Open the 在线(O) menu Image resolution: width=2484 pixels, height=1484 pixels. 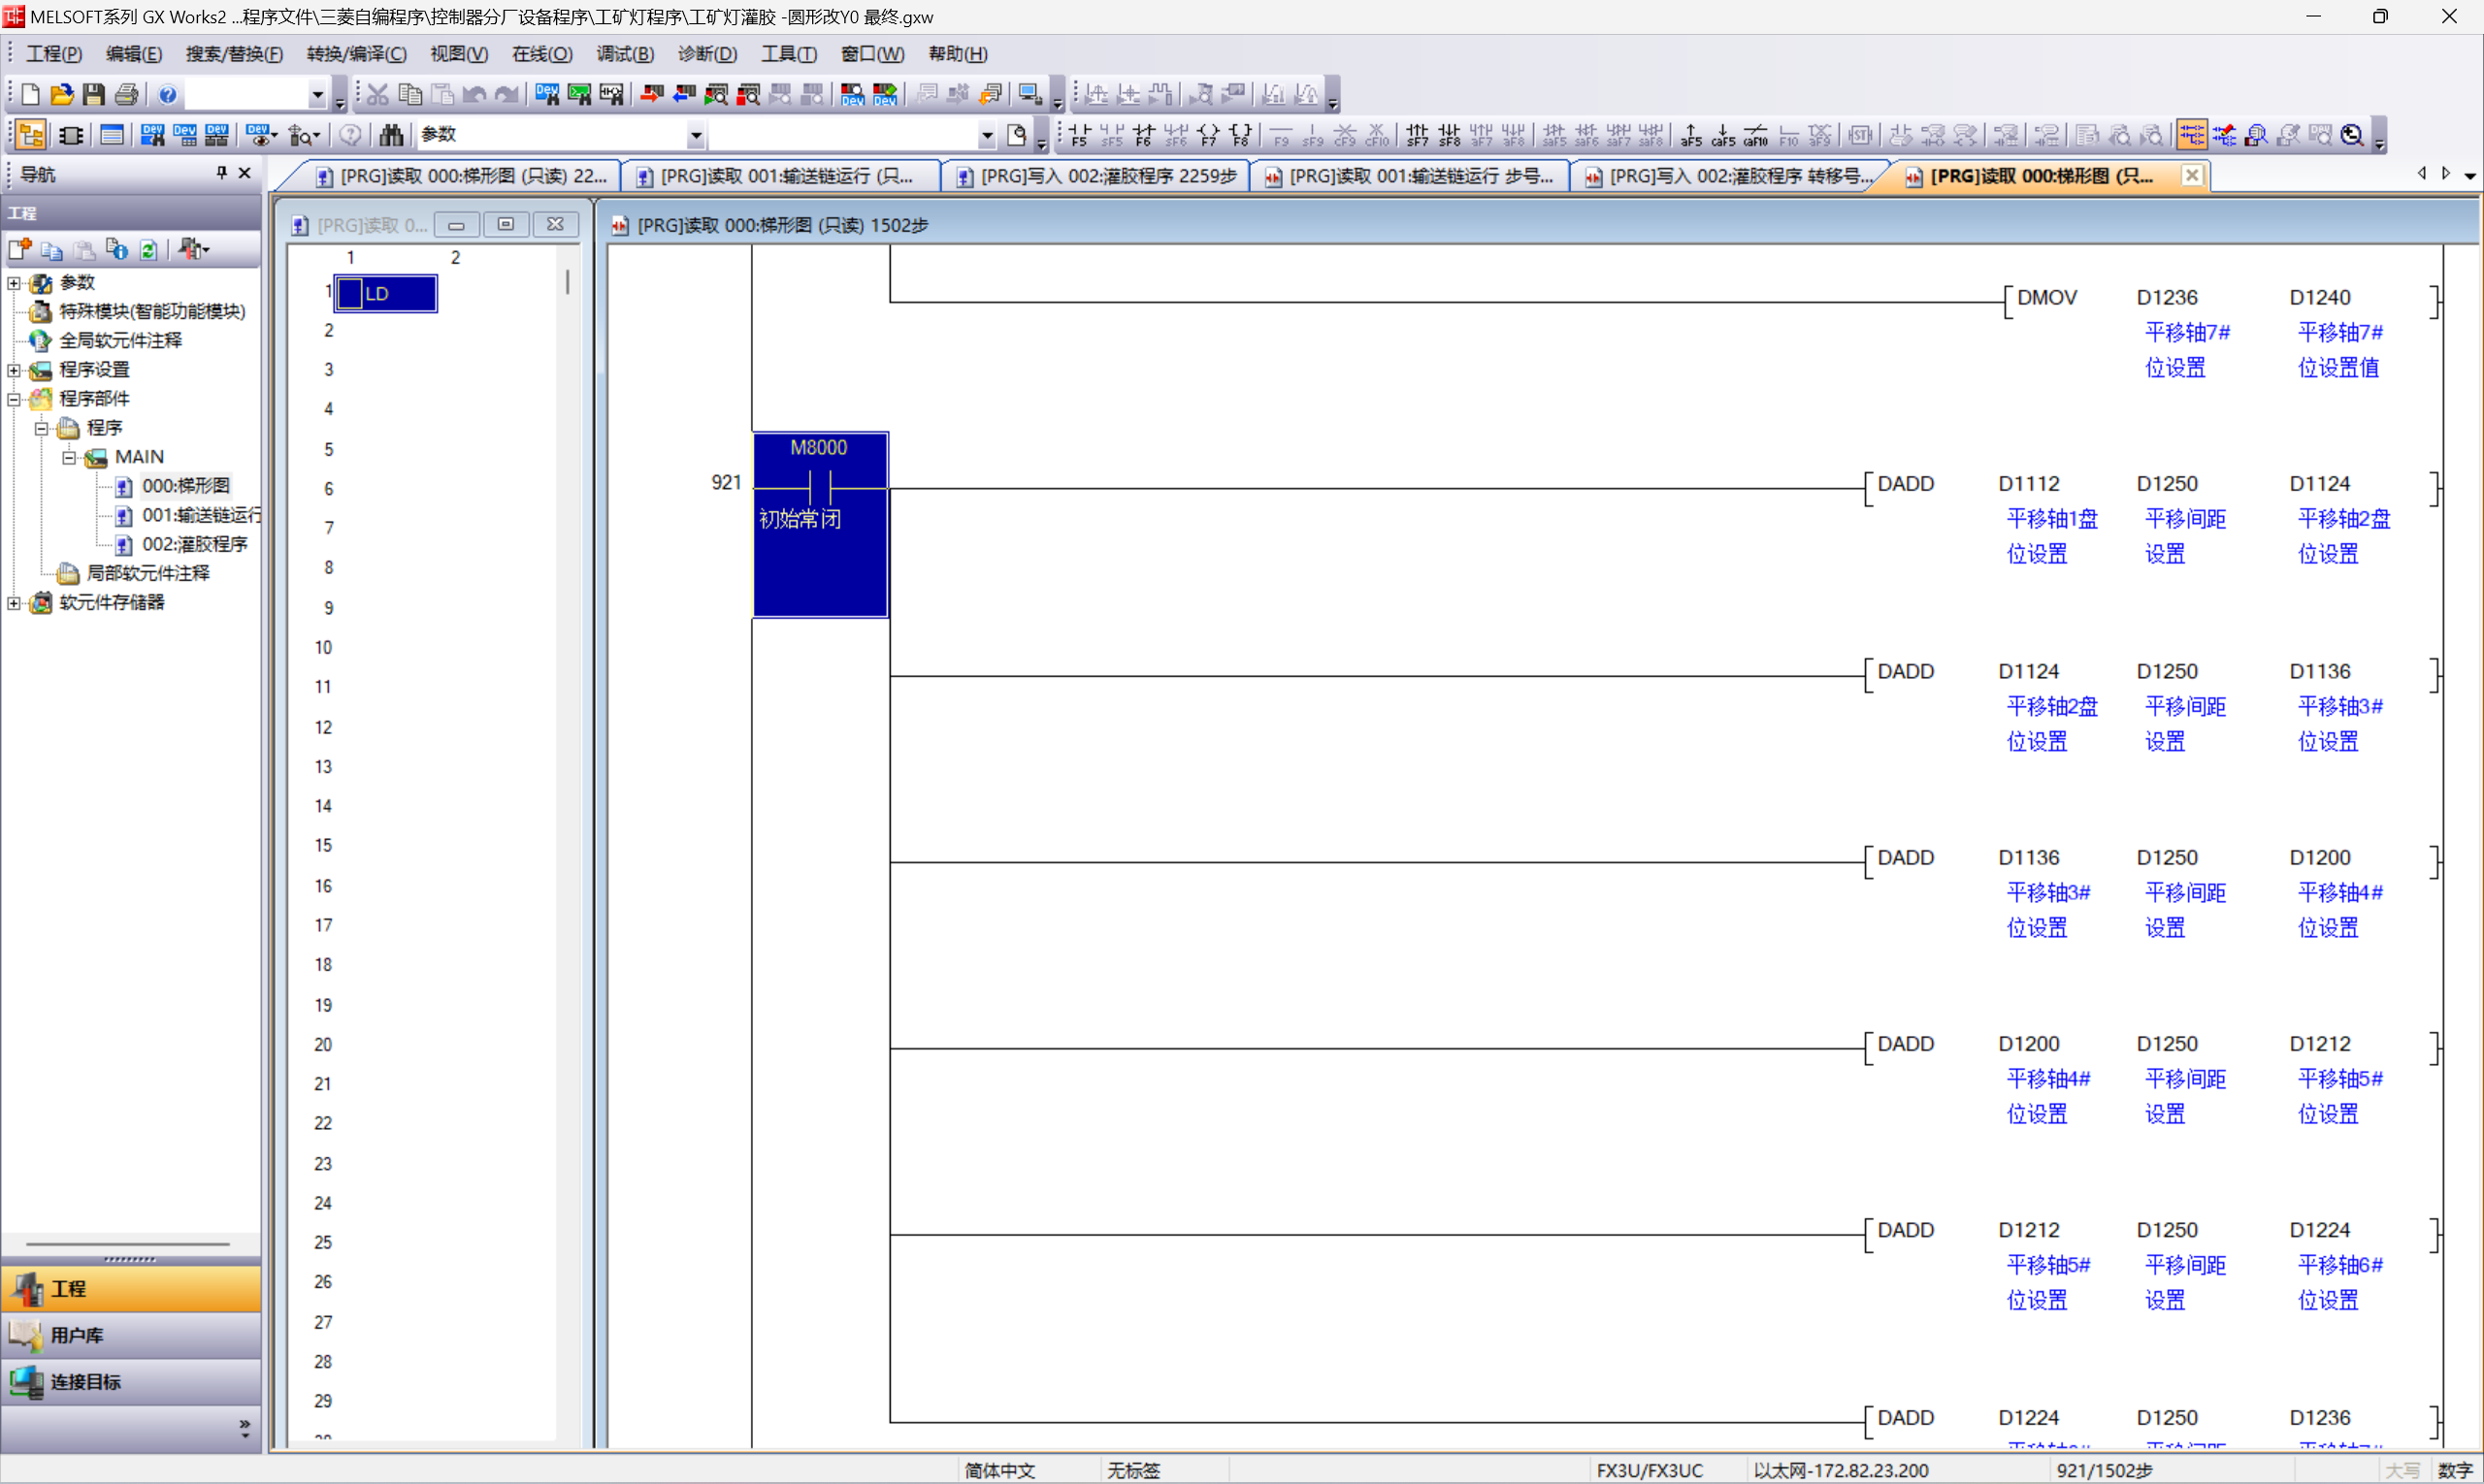pyautogui.click(x=541, y=54)
